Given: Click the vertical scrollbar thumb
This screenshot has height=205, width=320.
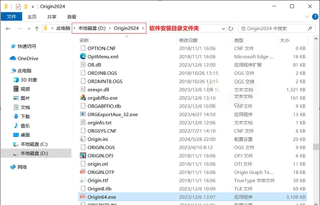Looking at the screenshot, I should click(x=316, y=147).
